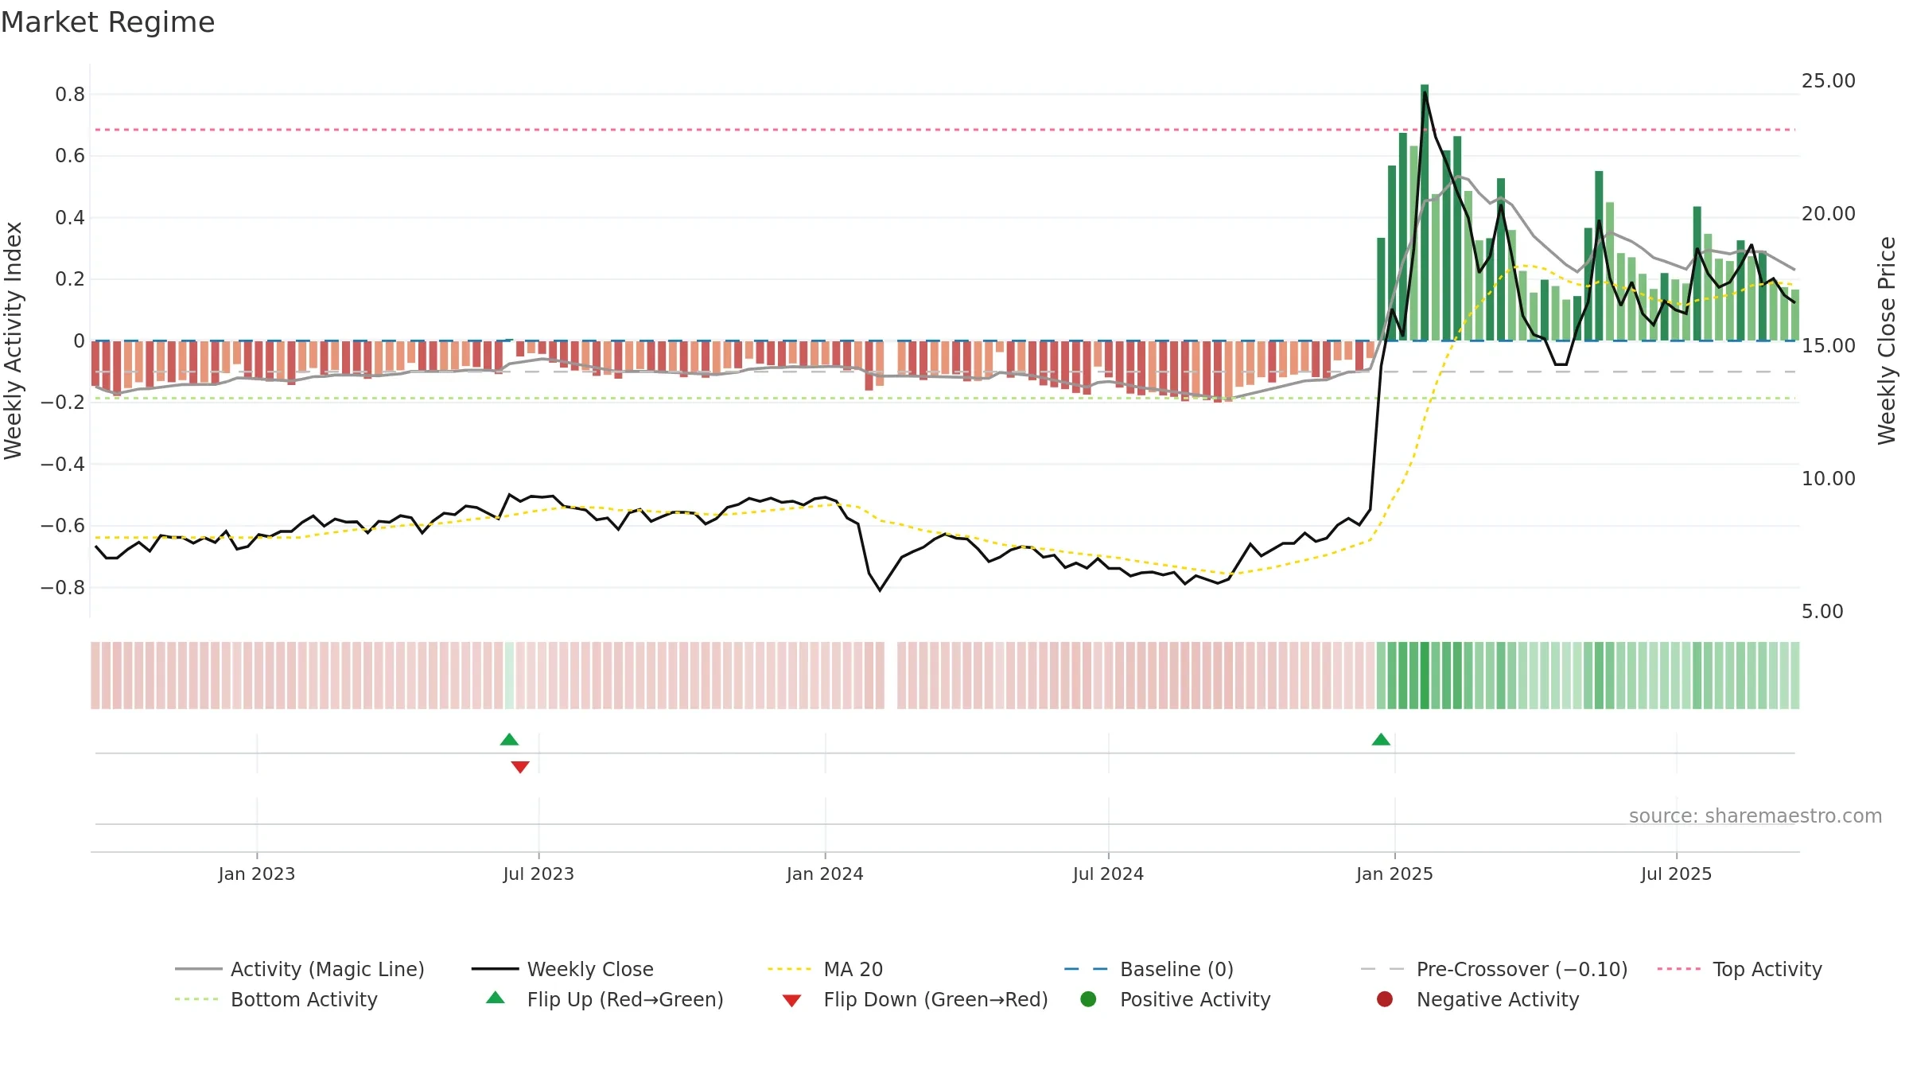Viewport: 1909px width, 1074px height.
Task: Click the blue dashed Baseline legend swatch
Action: [1086, 969]
